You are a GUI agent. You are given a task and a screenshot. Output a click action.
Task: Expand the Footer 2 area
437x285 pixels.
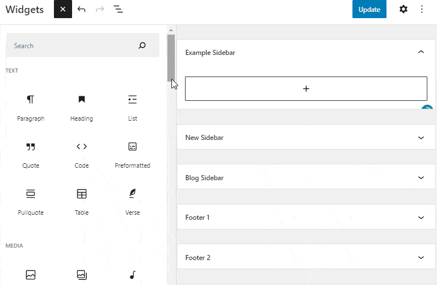tap(421, 257)
